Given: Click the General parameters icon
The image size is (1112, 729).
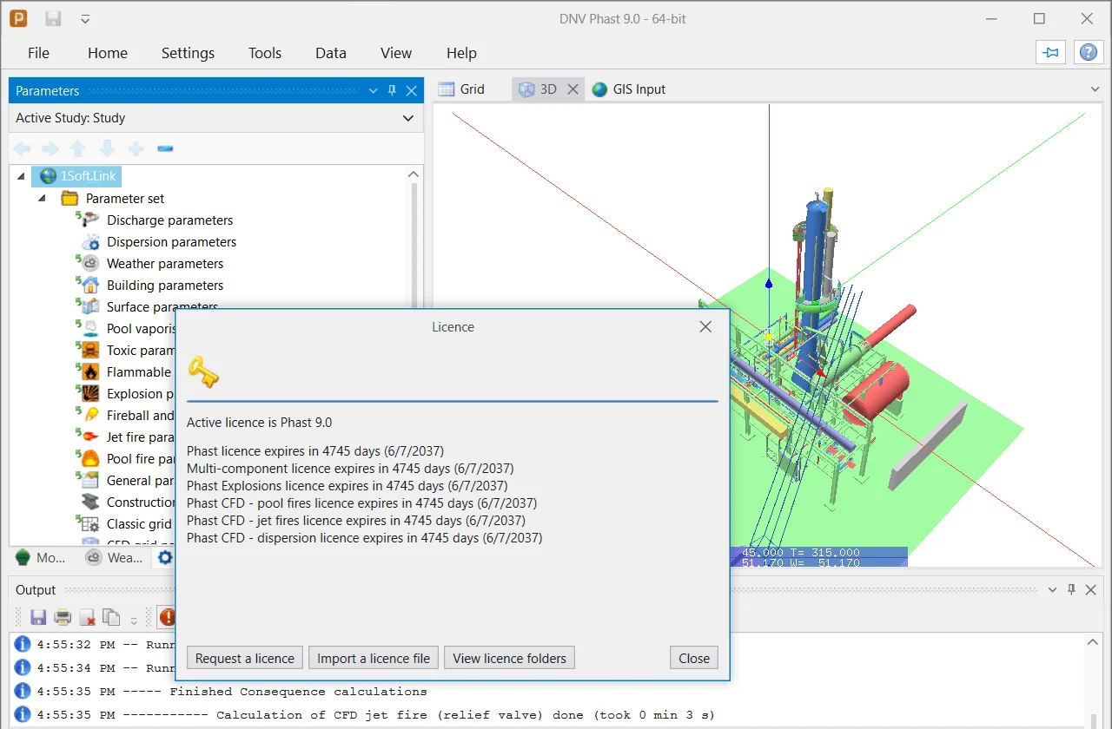Looking at the screenshot, I should point(90,480).
